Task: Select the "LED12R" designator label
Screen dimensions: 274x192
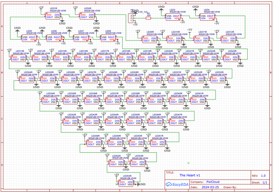Action: [230, 32]
